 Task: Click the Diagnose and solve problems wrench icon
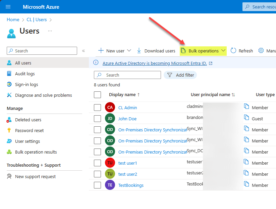tap(9, 95)
